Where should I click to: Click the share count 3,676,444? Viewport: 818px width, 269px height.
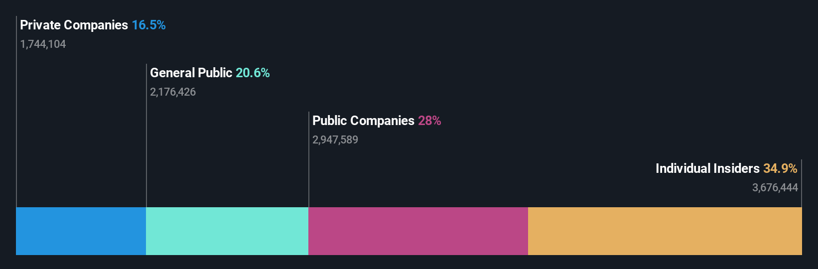pos(775,188)
